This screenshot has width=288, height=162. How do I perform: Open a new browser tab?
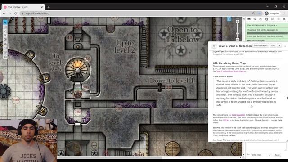pyautogui.click(x=49, y=7)
